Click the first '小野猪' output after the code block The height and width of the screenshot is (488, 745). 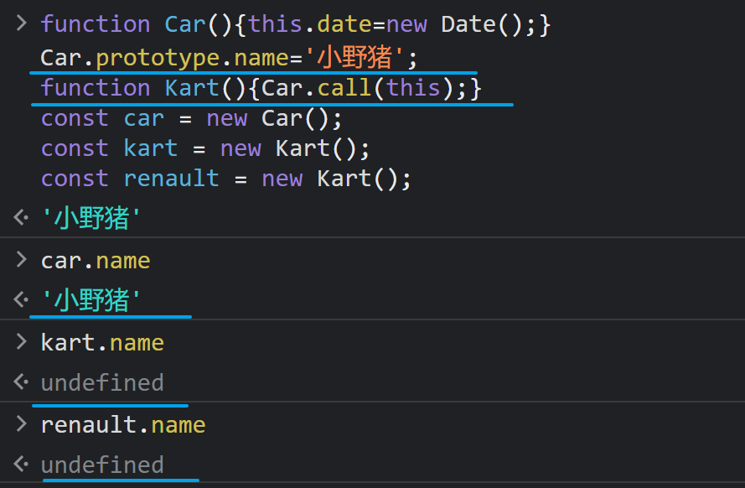[91, 218]
